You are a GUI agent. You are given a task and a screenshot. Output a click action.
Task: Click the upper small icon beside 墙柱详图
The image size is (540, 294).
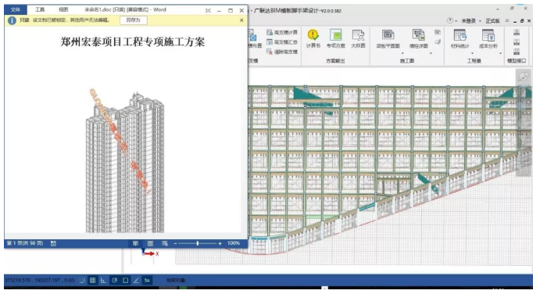click(x=438, y=32)
